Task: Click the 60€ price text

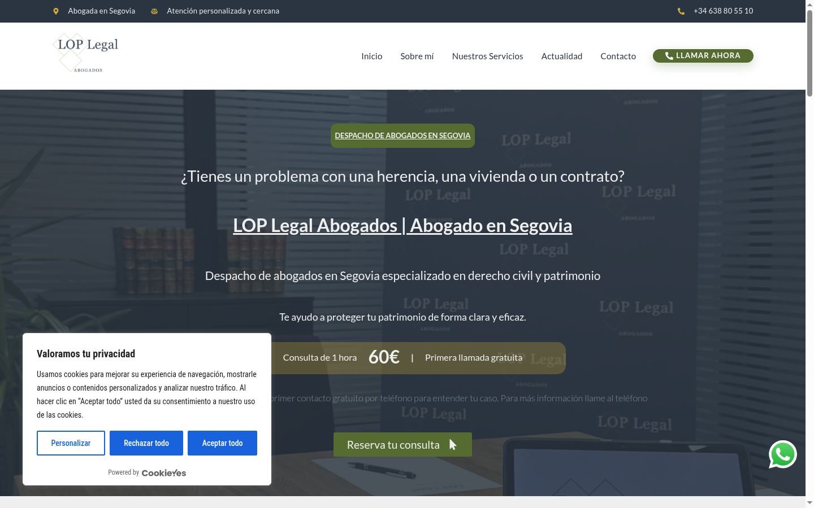Action: click(384, 357)
